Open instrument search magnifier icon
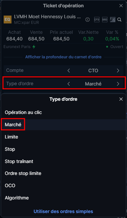This screenshot has width=127, height=218. tap(119, 20)
